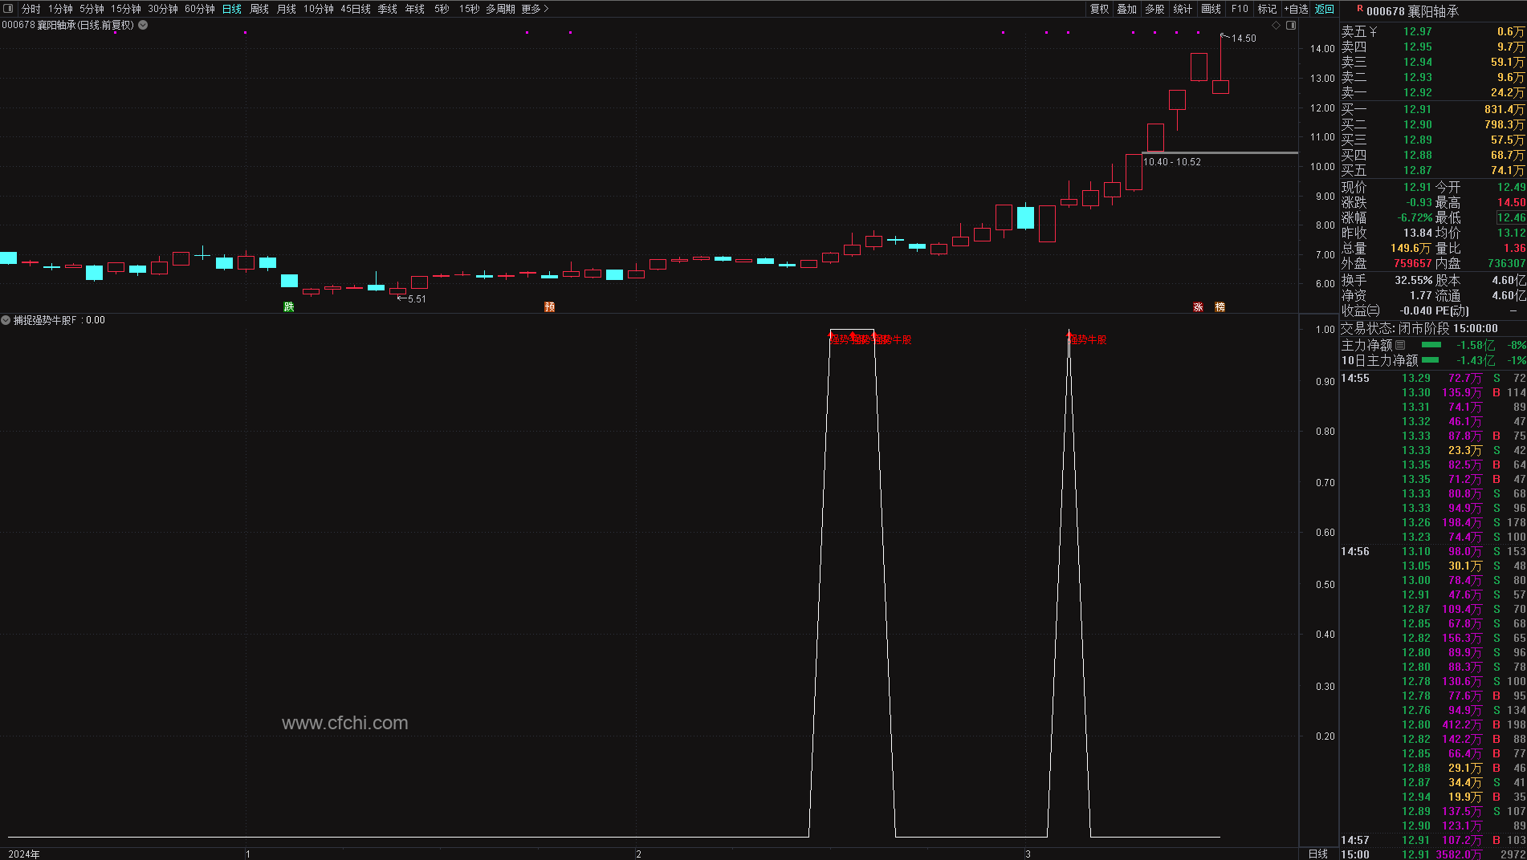Click the 叠加 overlay button

click(x=1127, y=9)
